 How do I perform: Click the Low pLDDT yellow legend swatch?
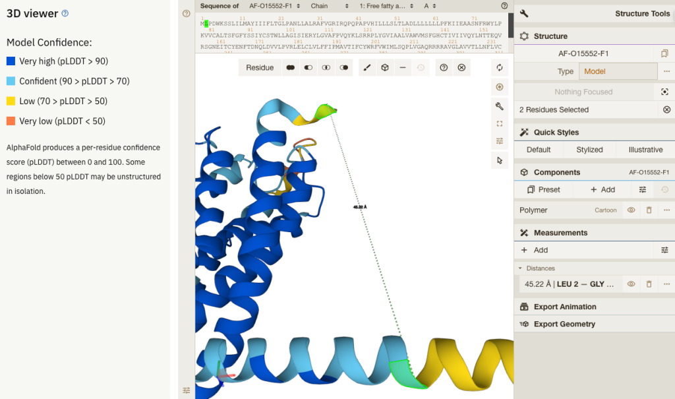coord(11,101)
